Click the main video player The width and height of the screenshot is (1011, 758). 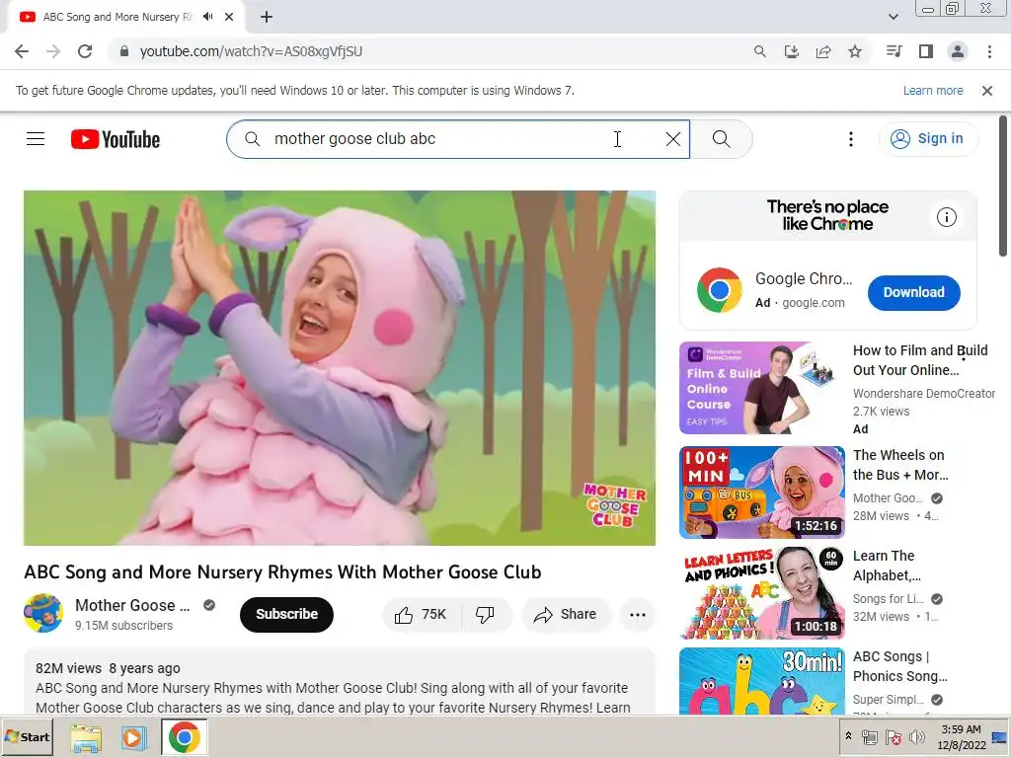pos(340,367)
